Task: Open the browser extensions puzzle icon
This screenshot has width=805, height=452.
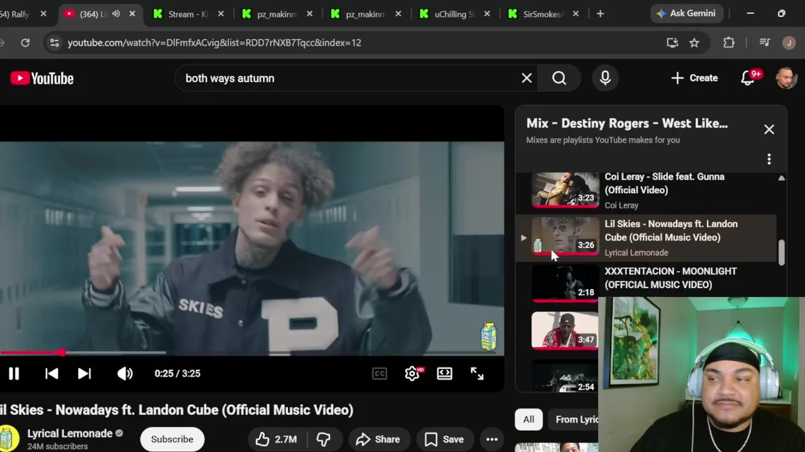Action: pos(729,43)
